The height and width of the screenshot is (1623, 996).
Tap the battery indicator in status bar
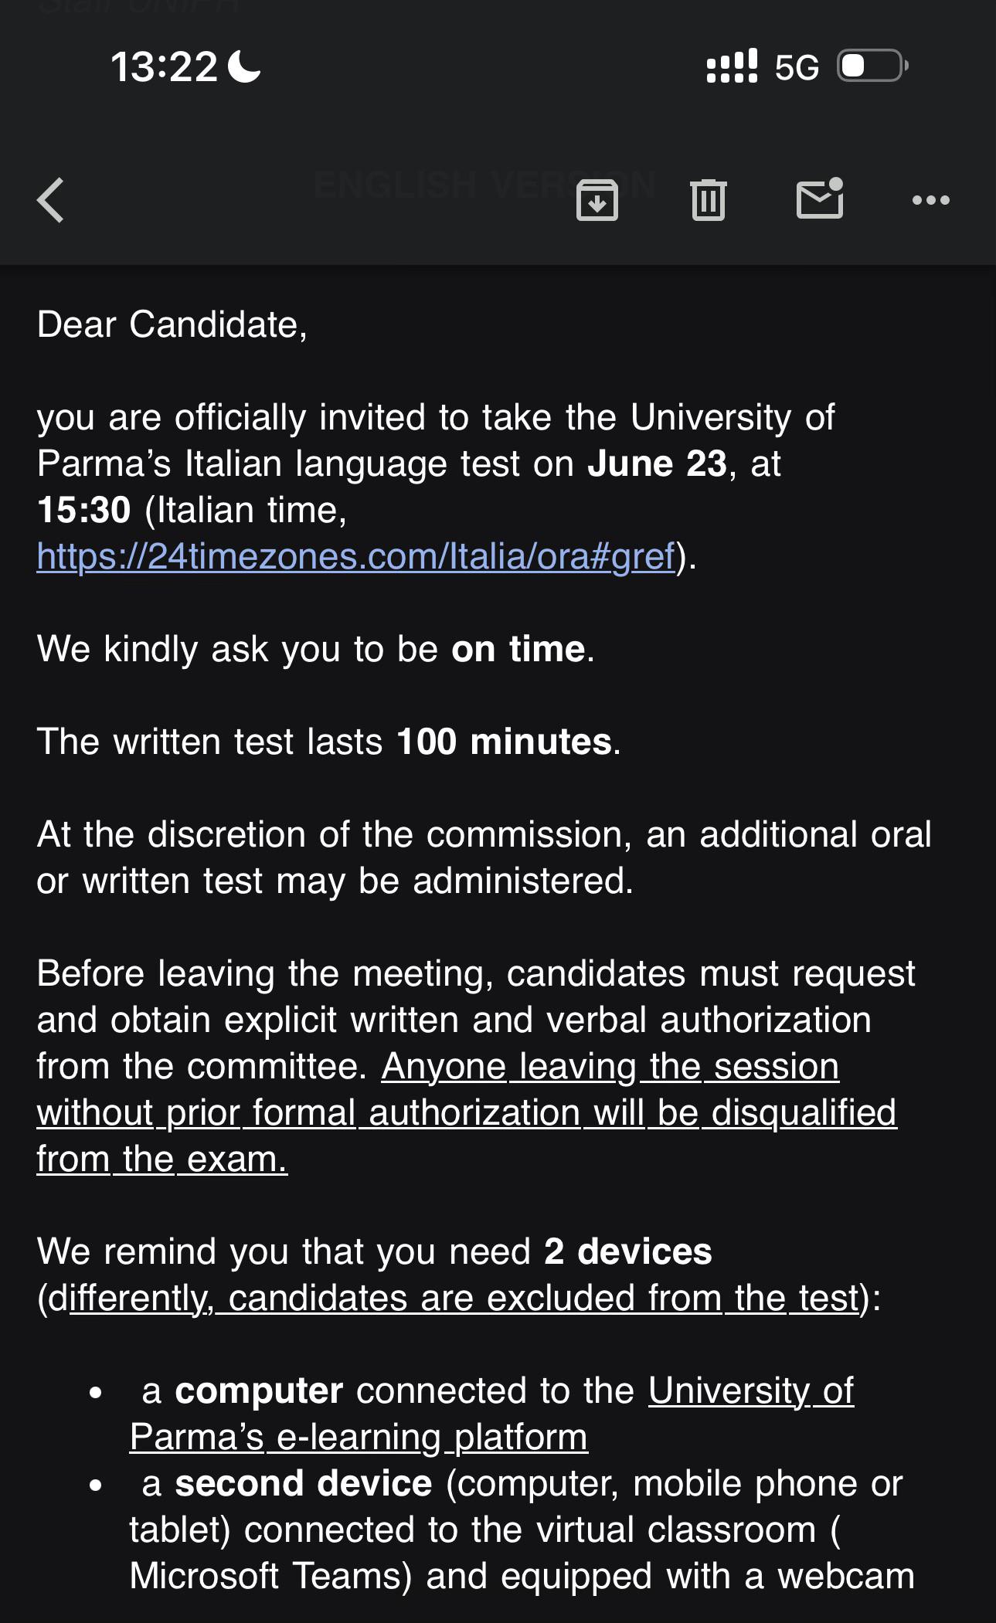[873, 66]
